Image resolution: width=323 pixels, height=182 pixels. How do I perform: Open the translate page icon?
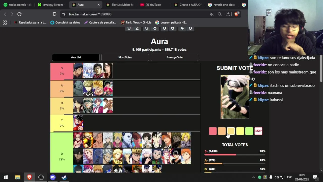click(x=211, y=14)
